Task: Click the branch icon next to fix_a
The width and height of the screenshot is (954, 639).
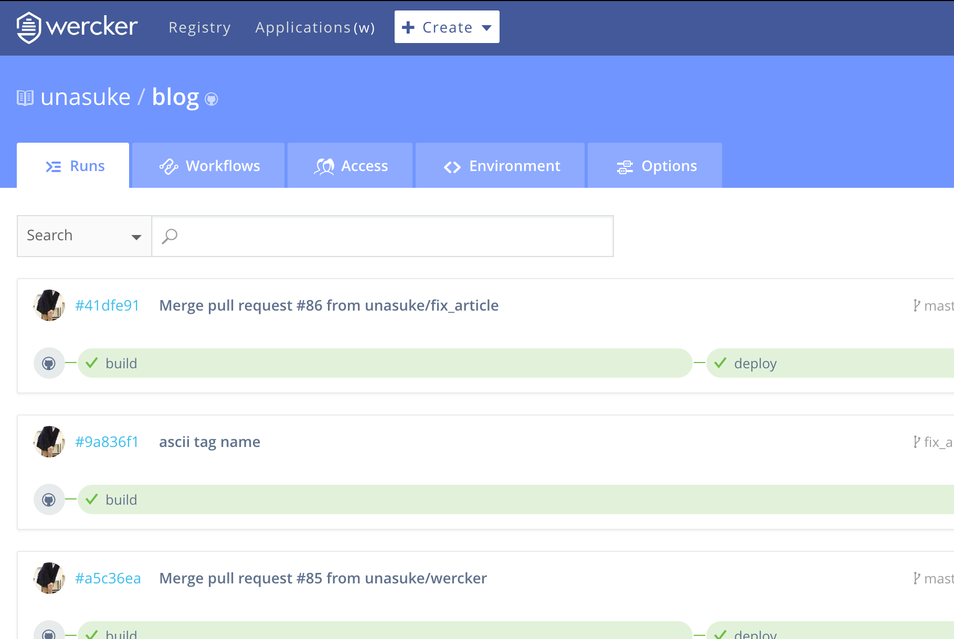Action: pos(916,442)
